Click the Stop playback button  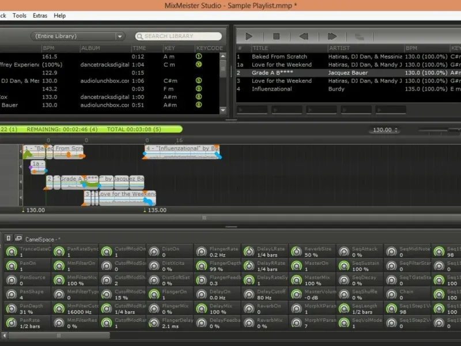tap(276, 36)
